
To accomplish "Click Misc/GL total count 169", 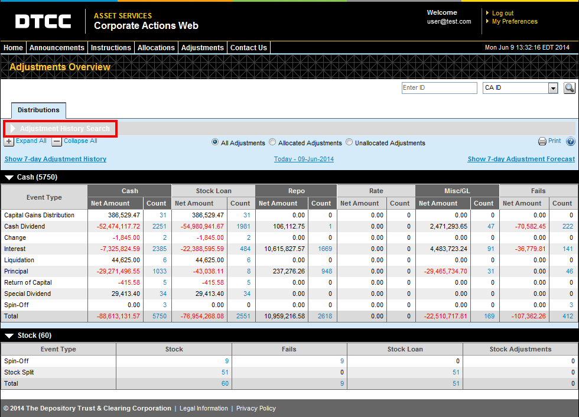I will tap(489, 317).
